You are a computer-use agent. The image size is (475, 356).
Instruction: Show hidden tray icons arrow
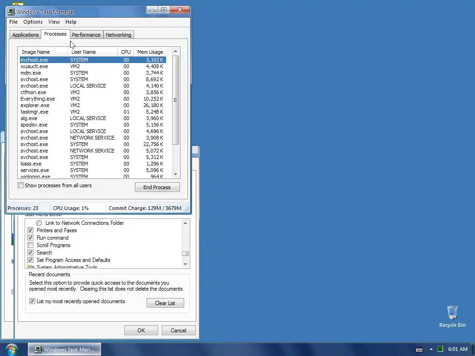(x=431, y=350)
